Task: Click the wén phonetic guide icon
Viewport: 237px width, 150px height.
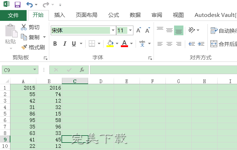Action: click(x=142, y=44)
